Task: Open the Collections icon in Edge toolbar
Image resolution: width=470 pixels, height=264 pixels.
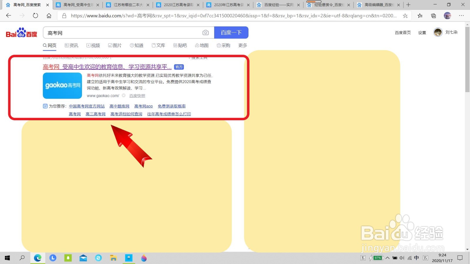Action: point(433,16)
